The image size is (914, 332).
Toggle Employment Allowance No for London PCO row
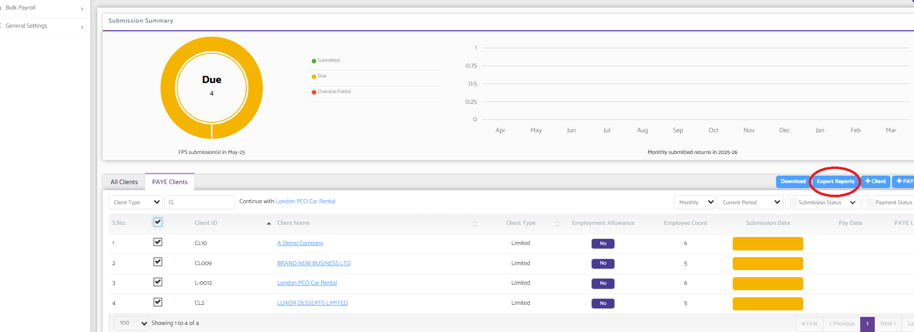[x=603, y=283]
